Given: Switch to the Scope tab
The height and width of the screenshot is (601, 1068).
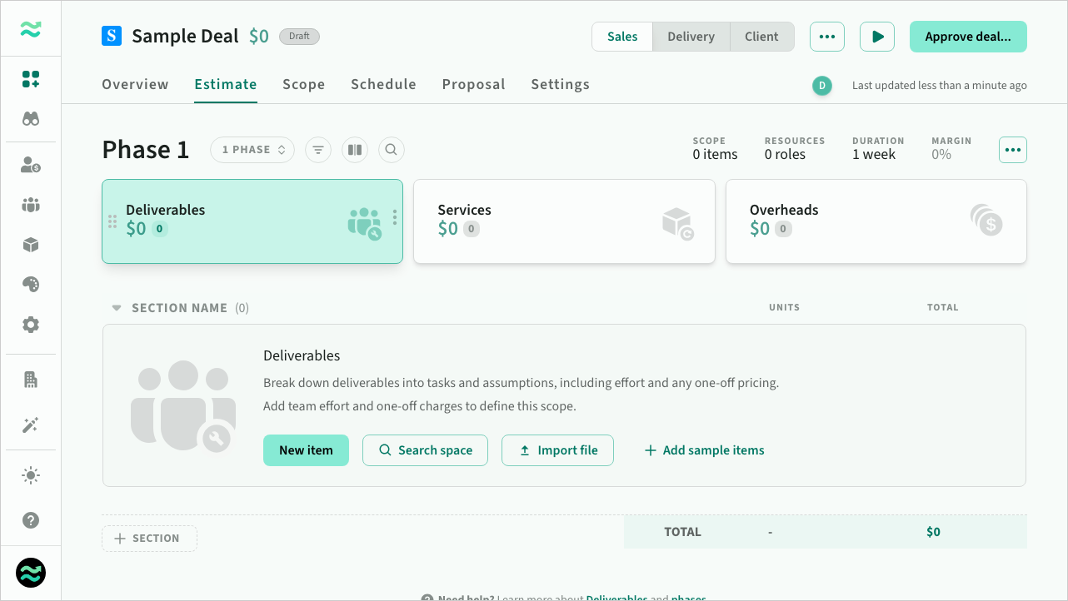Looking at the screenshot, I should (303, 84).
